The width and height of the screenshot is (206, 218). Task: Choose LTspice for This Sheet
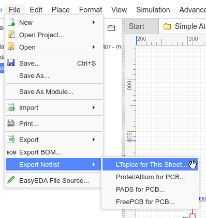pyautogui.click(x=150, y=164)
